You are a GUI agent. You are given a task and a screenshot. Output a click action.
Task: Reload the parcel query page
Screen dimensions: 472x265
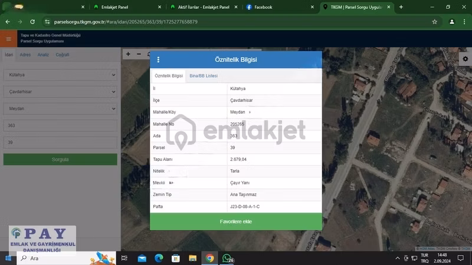pyautogui.click(x=32, y=22)
